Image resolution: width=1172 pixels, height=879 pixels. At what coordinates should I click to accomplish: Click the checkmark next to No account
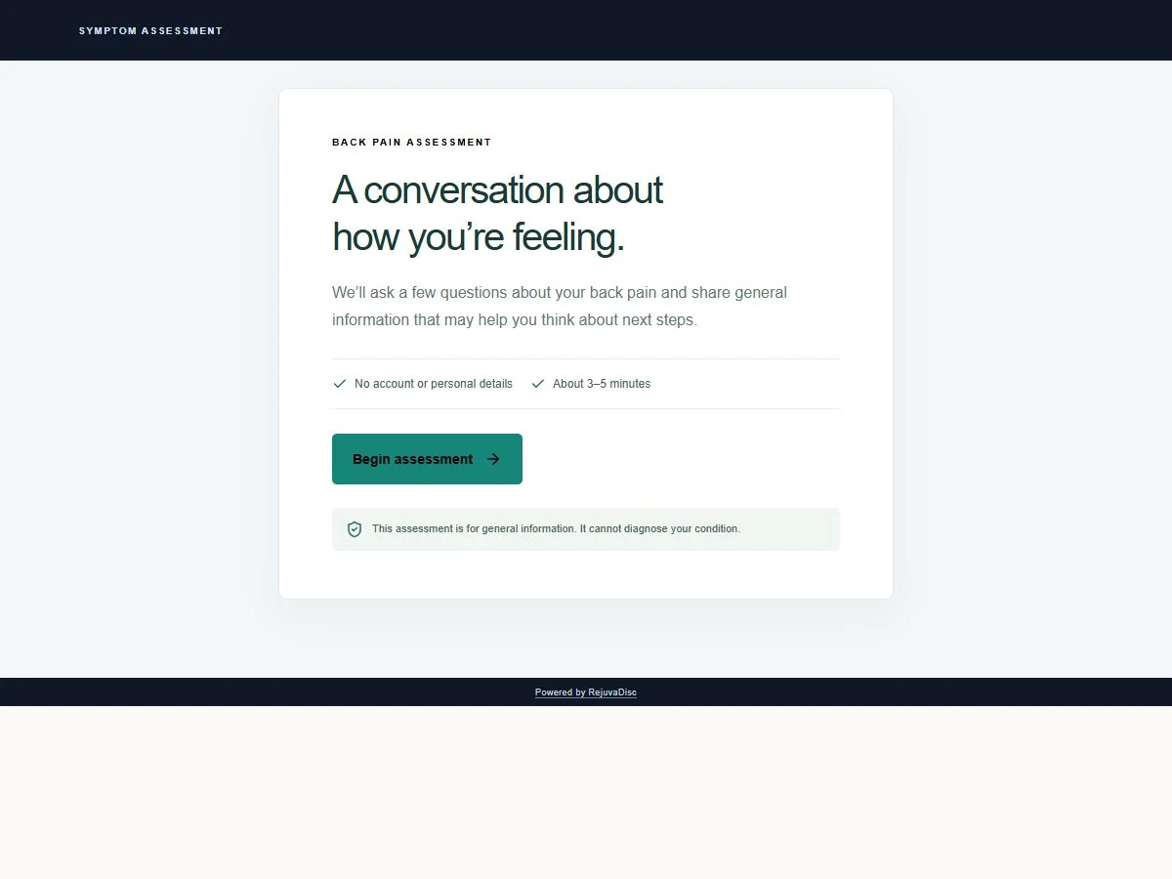340,384
